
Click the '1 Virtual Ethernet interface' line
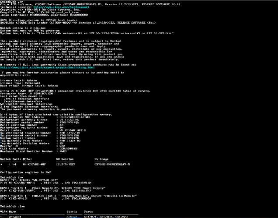pos(24,99)
